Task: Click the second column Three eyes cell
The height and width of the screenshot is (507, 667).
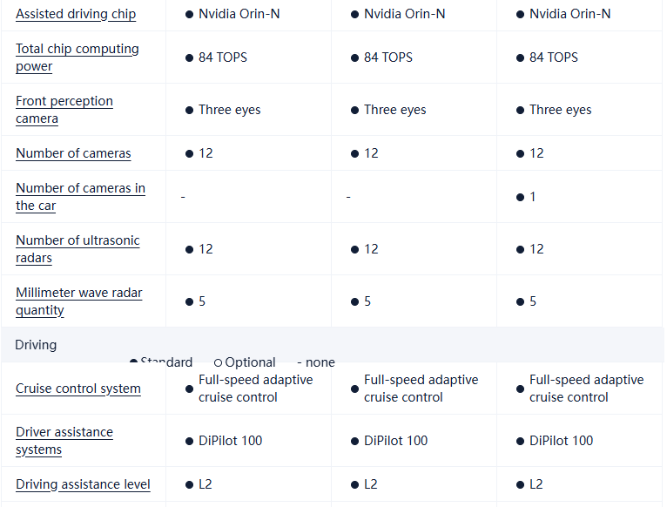Action: click(x=394, y=110)
